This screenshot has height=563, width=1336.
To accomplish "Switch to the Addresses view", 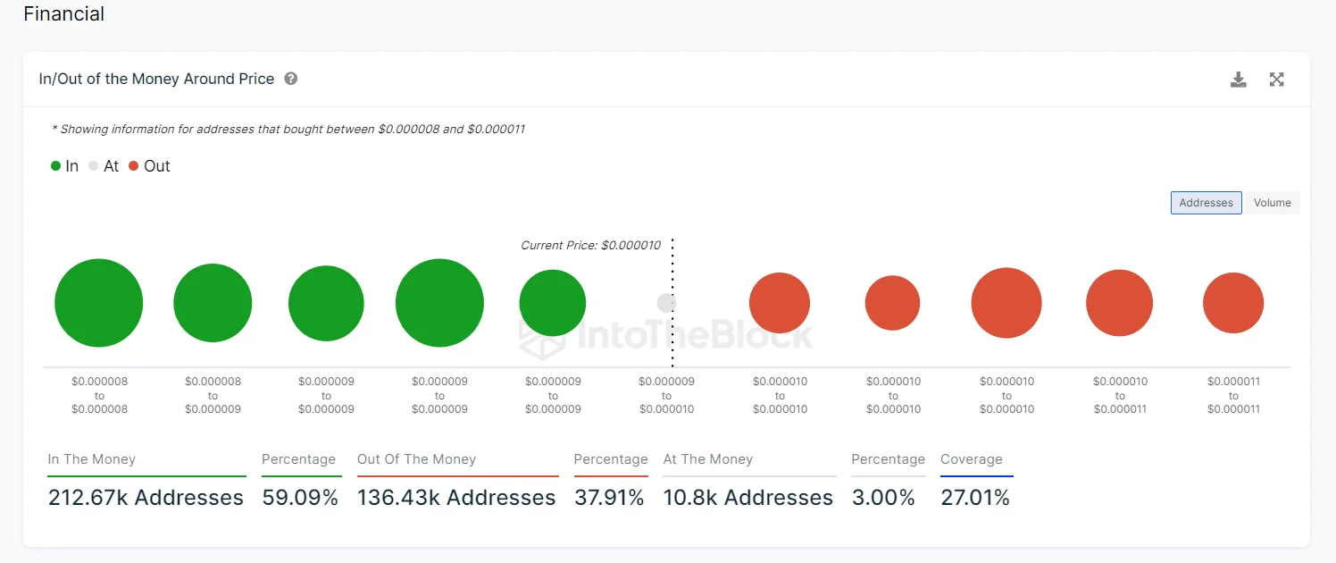I will click(x=1206, y=203).
